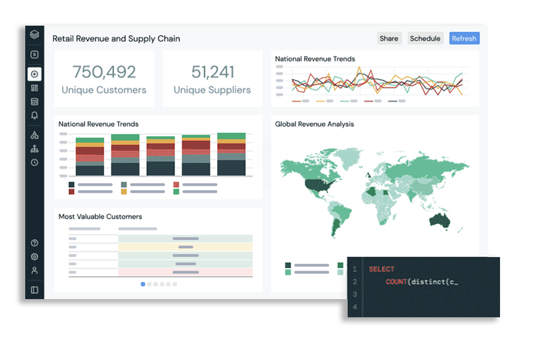The width and height of the screenshot is (536, 349).
Task: Open Help via the question mark icon
Action: click(x=35, y=243)
